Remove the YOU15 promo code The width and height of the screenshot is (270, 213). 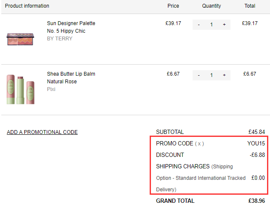point(199,144)
